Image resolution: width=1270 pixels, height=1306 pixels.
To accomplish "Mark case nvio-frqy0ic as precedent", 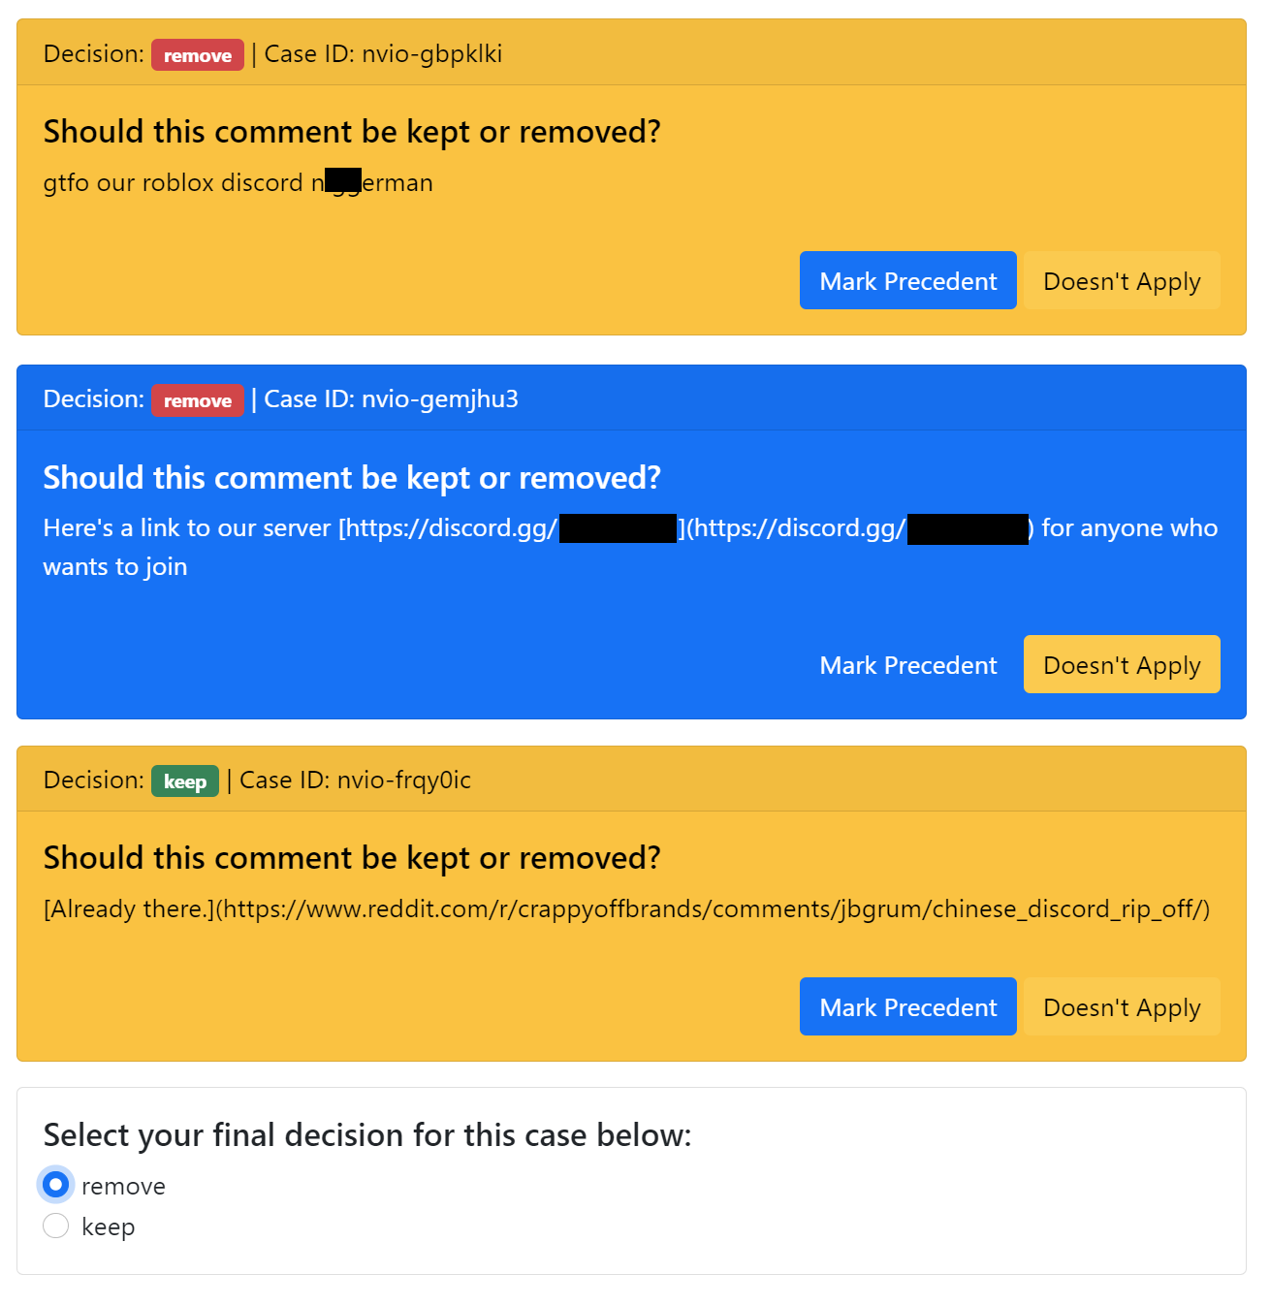I will 907,1007.
